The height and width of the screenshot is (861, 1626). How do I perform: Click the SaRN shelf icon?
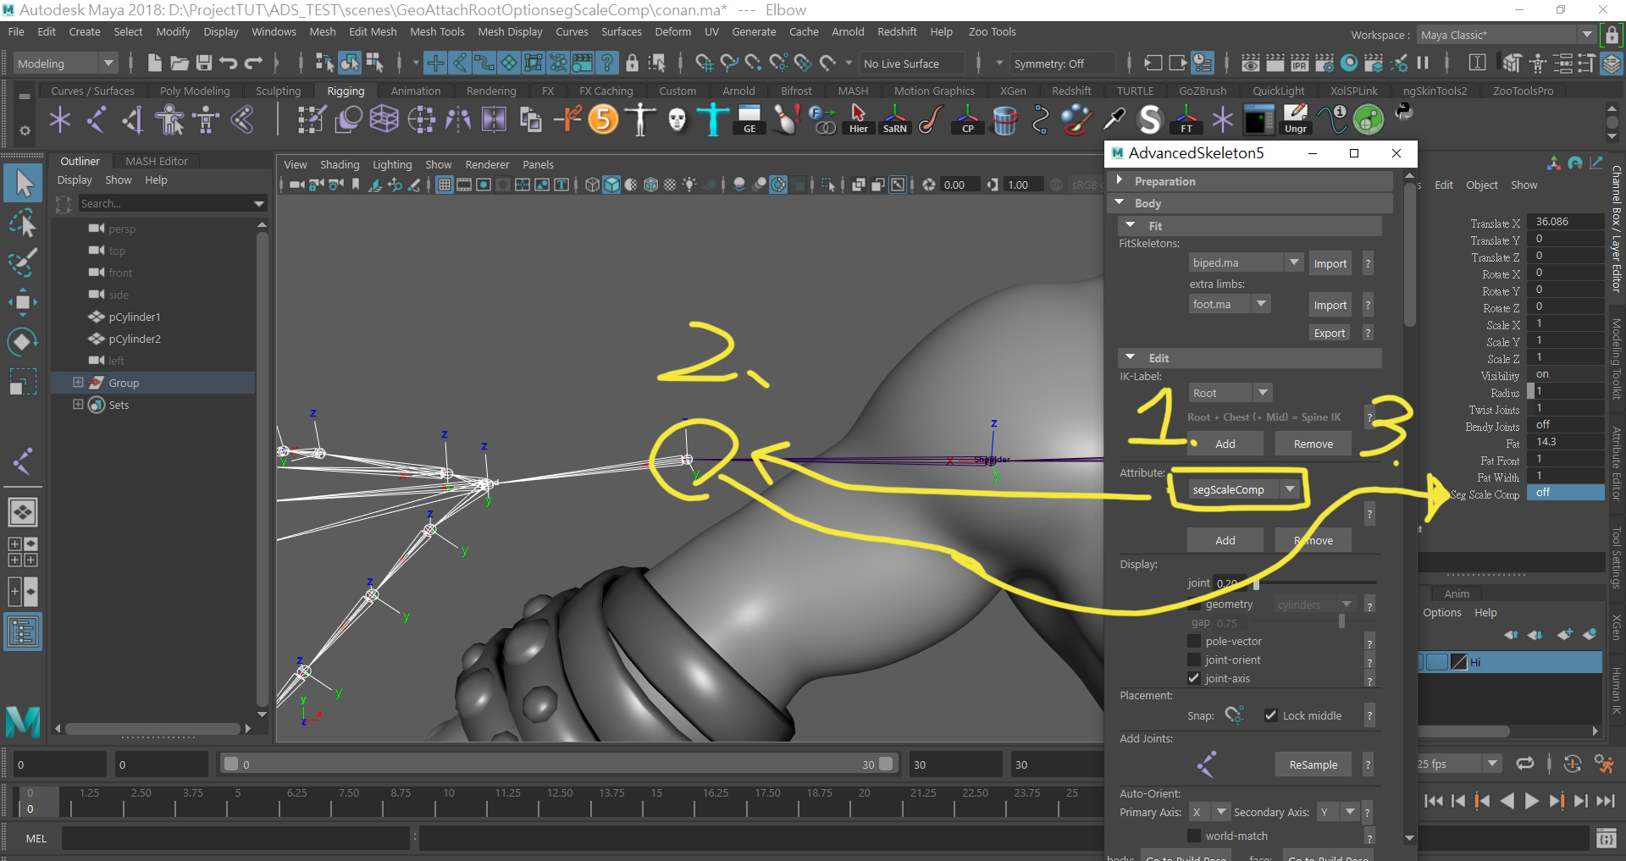[894, 119]
